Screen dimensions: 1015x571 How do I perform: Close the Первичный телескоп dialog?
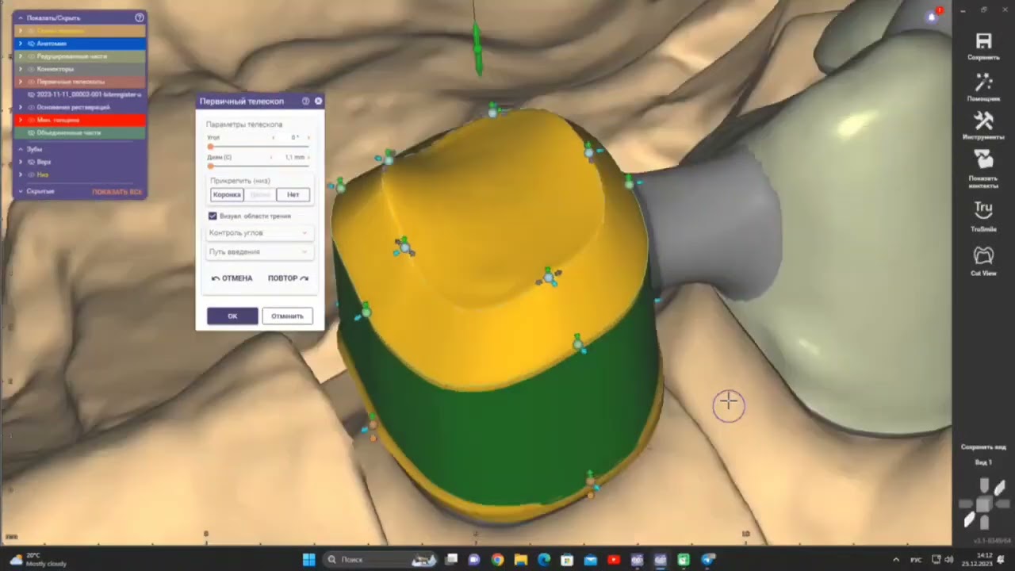[x=318, y=102]
